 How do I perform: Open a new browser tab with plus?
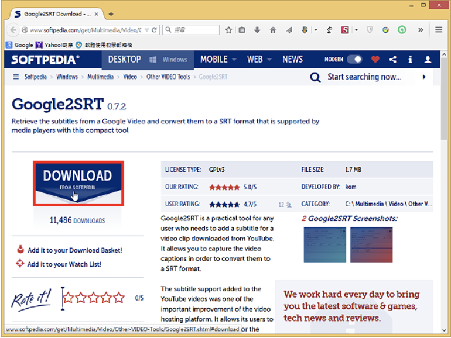click(x=111, y=14)
